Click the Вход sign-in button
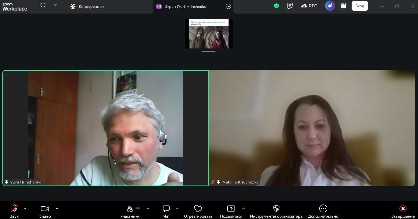418x219 pixels. 360,6
